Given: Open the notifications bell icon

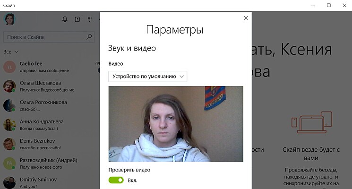Looking at the screenshot, I should (x=65, y=19).
